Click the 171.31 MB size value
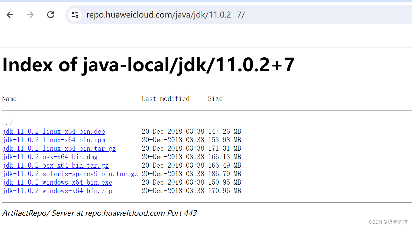 pyautogui.click(x=225, y=148)
